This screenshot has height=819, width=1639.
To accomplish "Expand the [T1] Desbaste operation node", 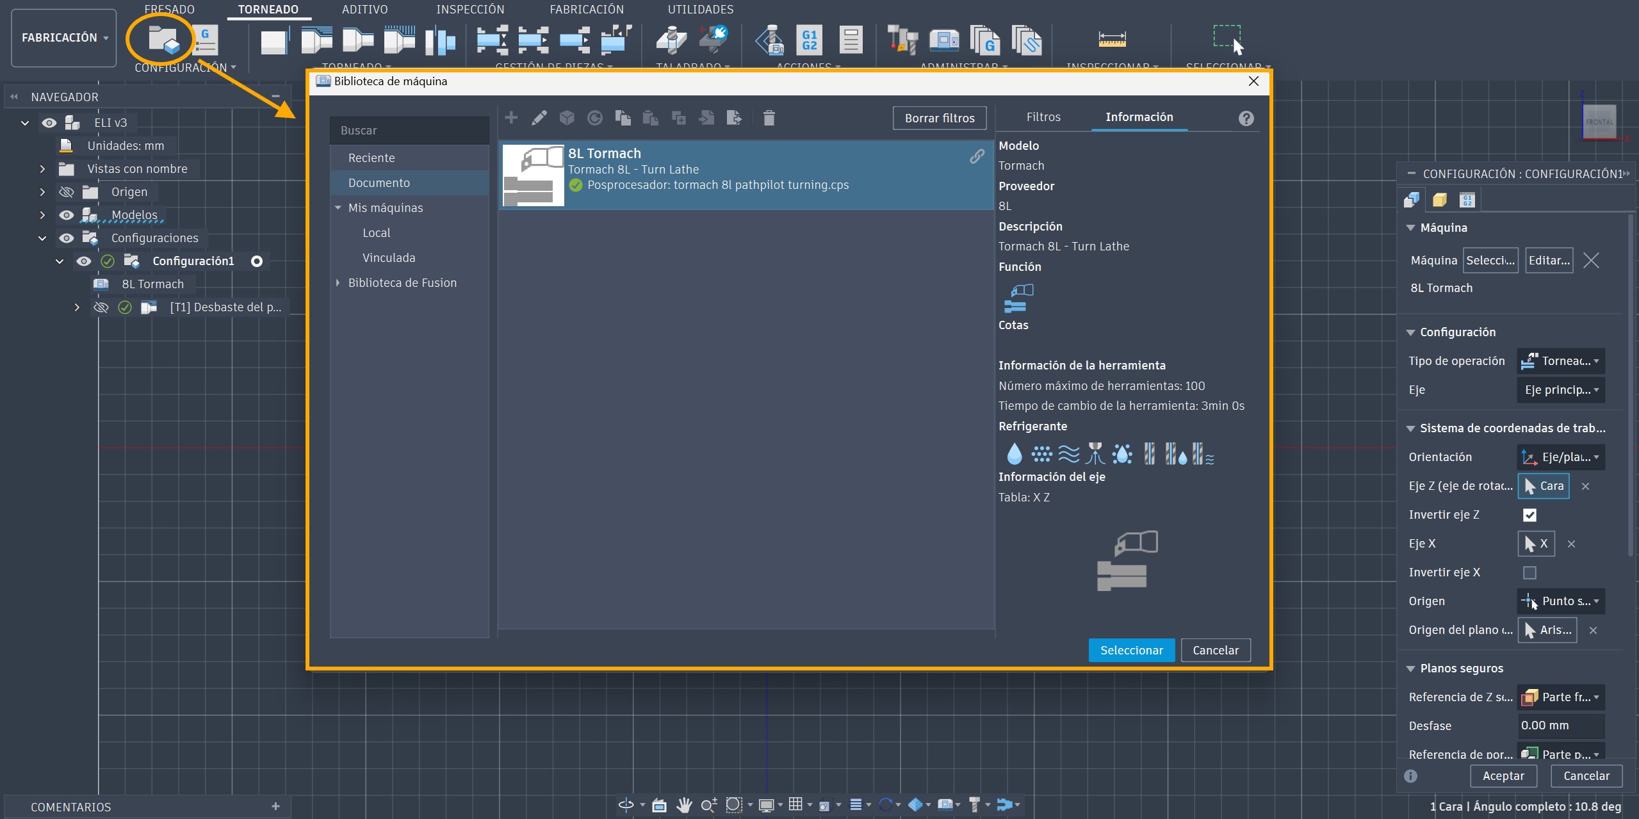I will coord(77,307).
